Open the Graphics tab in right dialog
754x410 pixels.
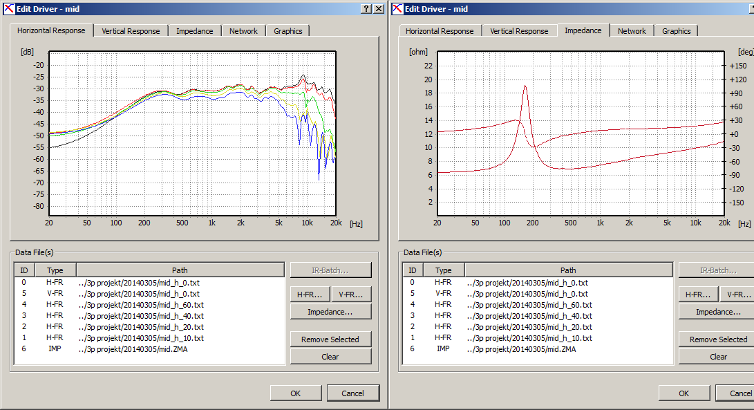676,31
